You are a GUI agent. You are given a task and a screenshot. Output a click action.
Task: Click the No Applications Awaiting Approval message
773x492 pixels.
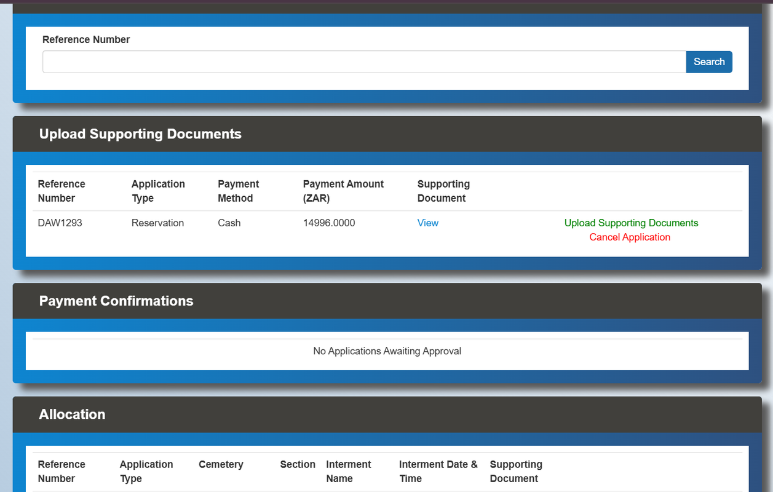coord(387,351)
